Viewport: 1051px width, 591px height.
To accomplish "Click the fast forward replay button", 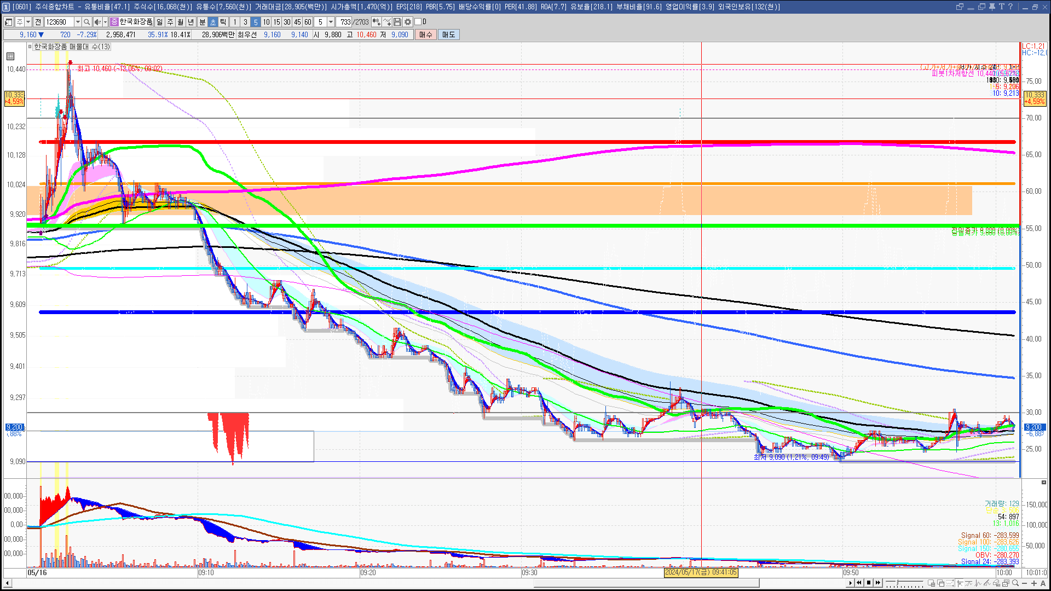I will [x=878, y=583].
